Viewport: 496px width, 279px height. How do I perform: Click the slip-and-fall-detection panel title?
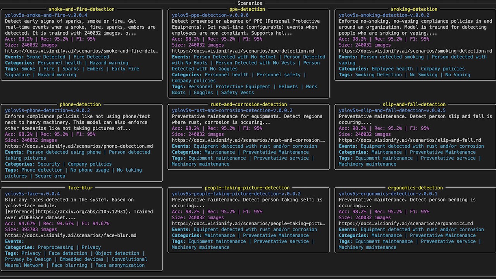click(414, 105)
